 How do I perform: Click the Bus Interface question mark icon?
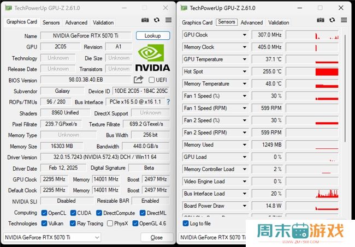tap(168, 102)
